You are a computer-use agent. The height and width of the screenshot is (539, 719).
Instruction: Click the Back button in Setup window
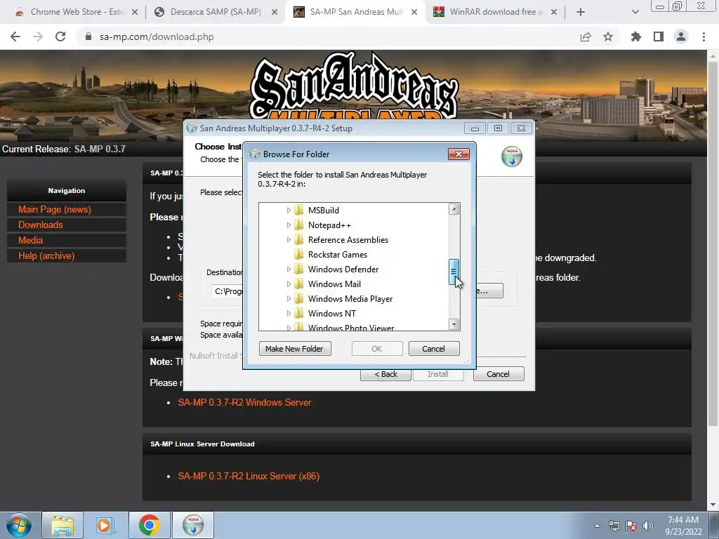(x=385, y=374)
